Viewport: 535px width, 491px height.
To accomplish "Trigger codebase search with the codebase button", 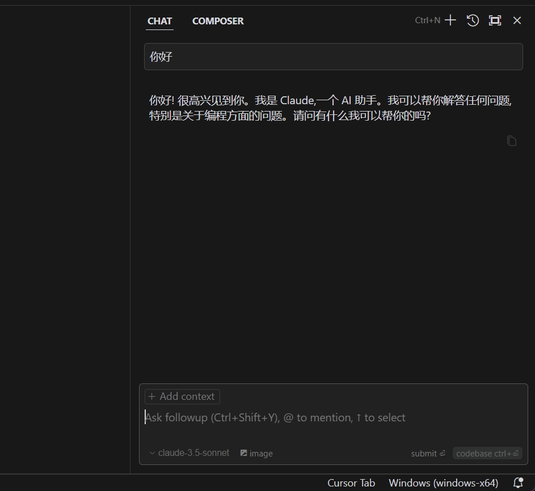I will [x=487, y=453].
